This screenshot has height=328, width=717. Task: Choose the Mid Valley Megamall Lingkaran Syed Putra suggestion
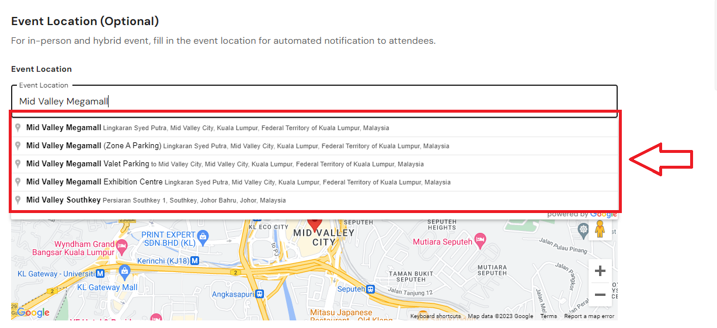(x=315, y=128)
